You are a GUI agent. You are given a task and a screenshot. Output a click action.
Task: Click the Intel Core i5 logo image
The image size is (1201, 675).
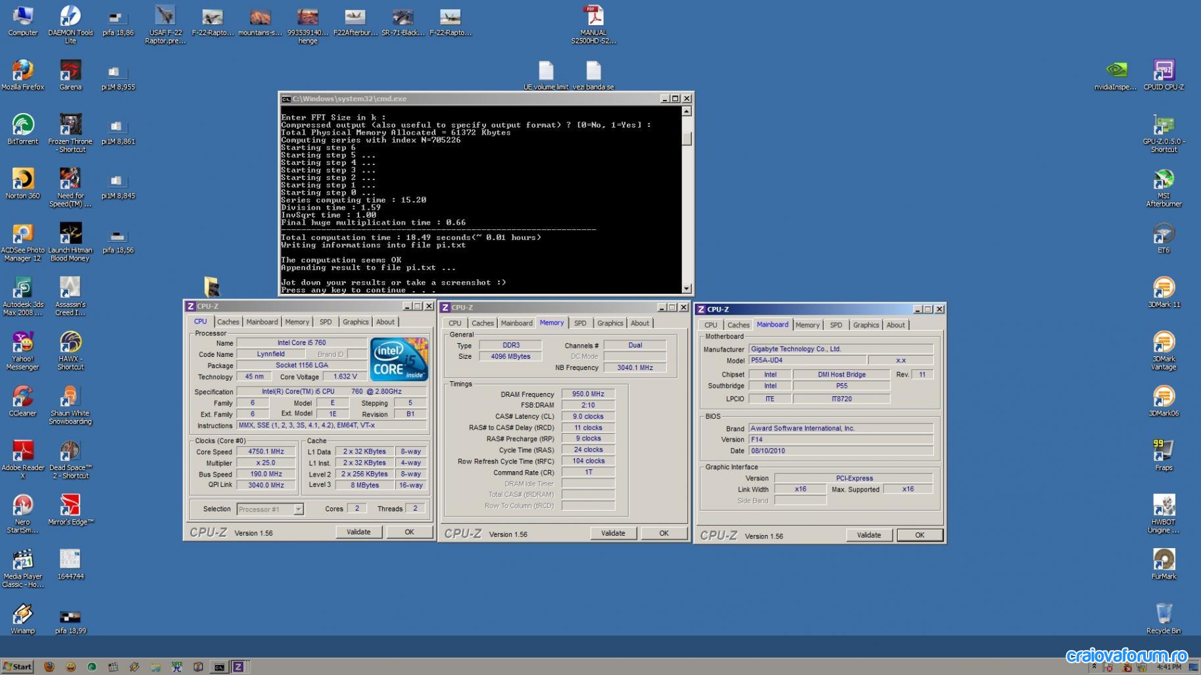point(399,360)
